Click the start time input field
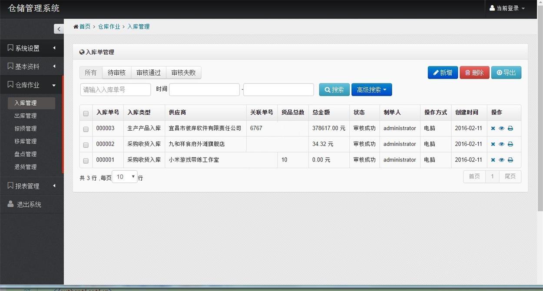The image size is (543, 291). (x=204, y=89)
